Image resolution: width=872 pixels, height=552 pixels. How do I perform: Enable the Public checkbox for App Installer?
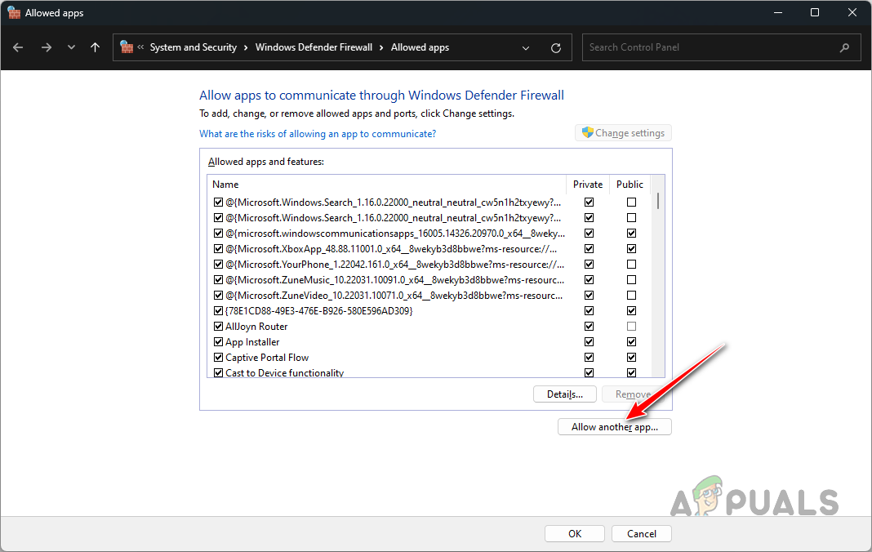pyautogui.click(x=631, y=341)
